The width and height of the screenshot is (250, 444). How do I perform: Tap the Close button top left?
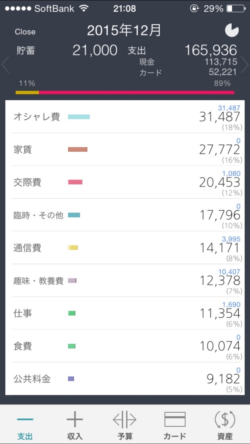[25, 31]
